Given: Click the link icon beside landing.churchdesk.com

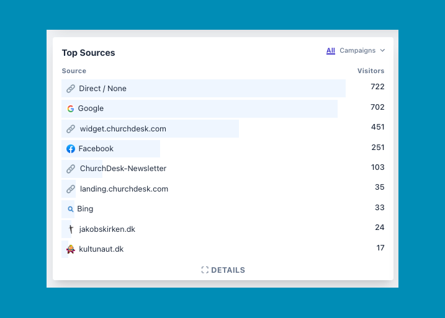Looking at the screenshot, I should coord(71,189).
